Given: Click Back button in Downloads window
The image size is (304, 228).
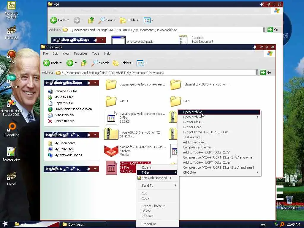Looking at the screenshot, I should click(50, 63).
